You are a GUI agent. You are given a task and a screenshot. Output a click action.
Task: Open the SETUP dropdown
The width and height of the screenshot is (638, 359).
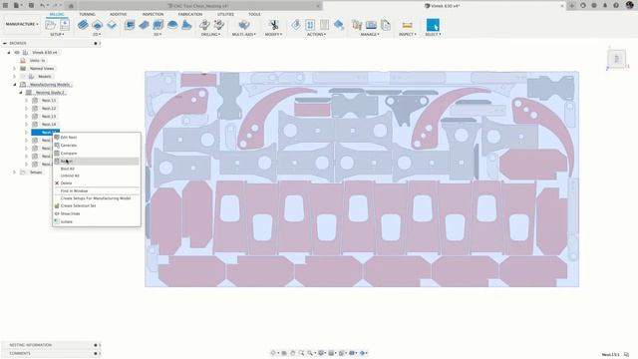(x=57, y=34)
